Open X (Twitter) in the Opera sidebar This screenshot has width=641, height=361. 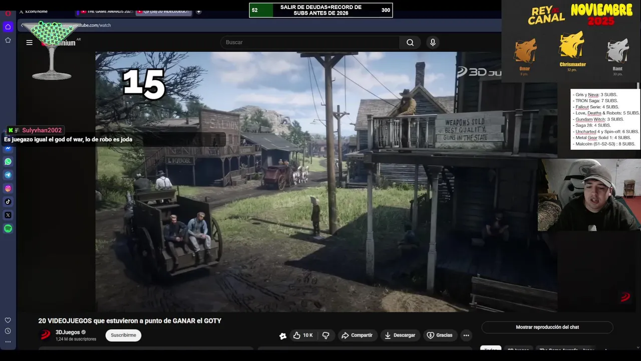pyautogui.click(x=8, y=215)
